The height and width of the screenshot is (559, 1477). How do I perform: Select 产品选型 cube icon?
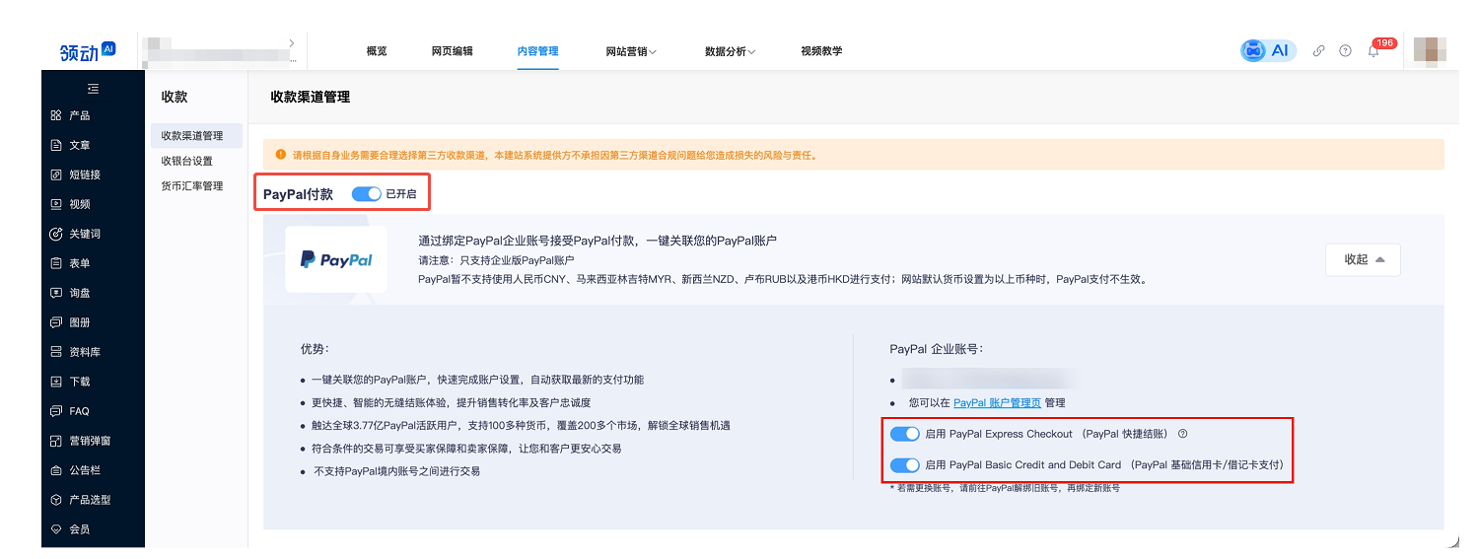click(56, 500)
